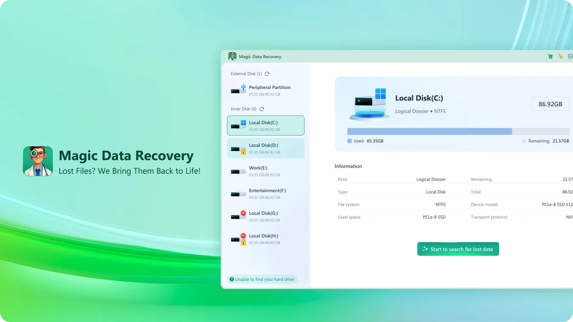This screenshot has height=322, width=573.
Task: Select the blocked Local Disk(G:) drive
Action: point(266,216)
